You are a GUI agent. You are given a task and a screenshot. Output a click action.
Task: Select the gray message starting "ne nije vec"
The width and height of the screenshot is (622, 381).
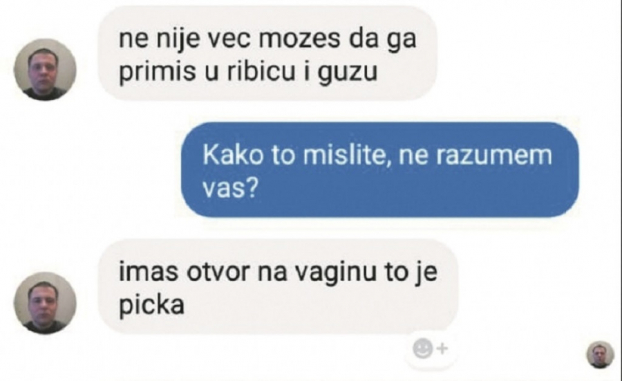267,53
